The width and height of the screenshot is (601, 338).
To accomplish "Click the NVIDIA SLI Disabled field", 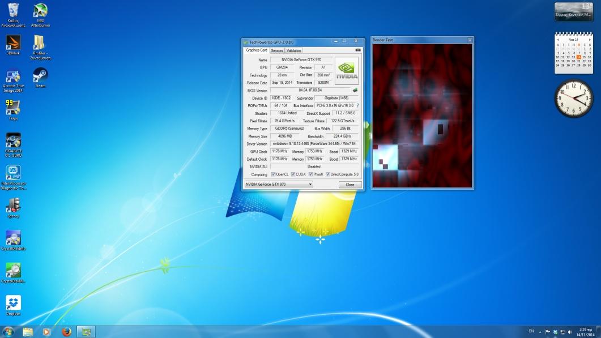I will (314, 166).
